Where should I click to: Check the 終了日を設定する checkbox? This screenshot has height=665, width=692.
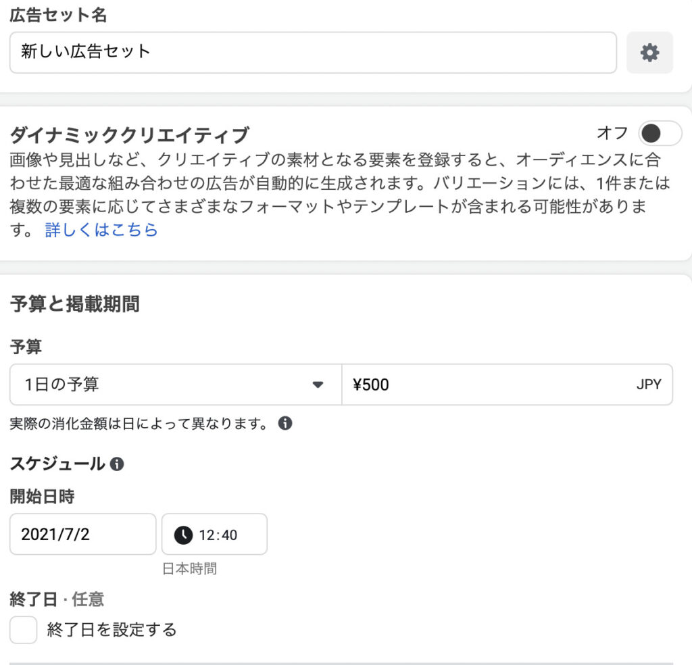(23, 629)
